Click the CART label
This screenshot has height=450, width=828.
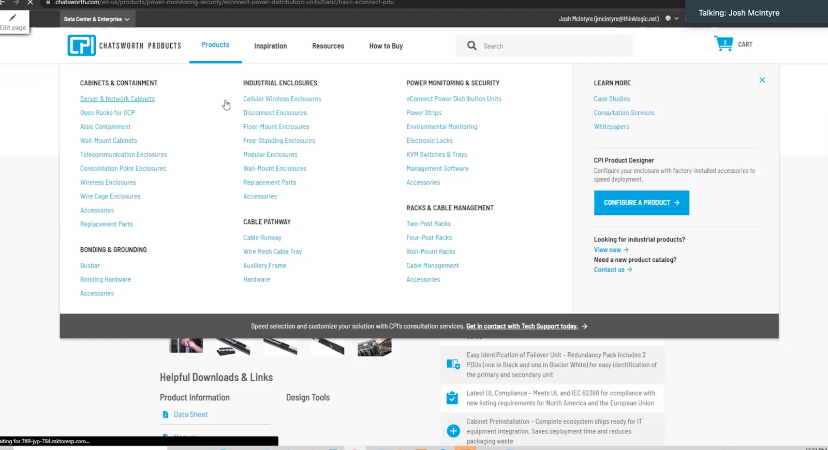[745, 44]
